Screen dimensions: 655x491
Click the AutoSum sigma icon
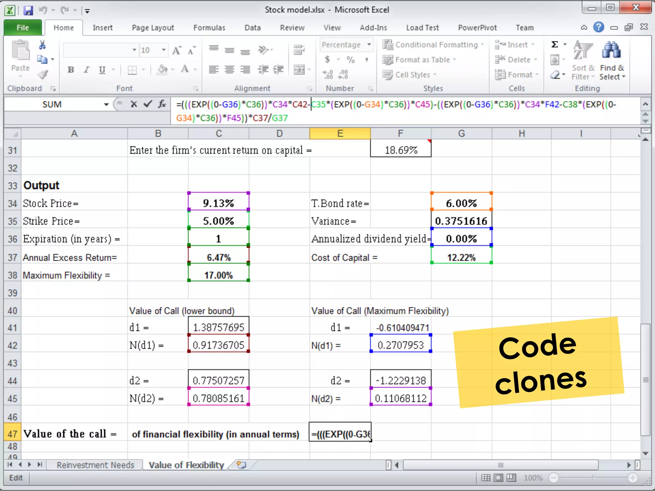click(x=555, y=44)
